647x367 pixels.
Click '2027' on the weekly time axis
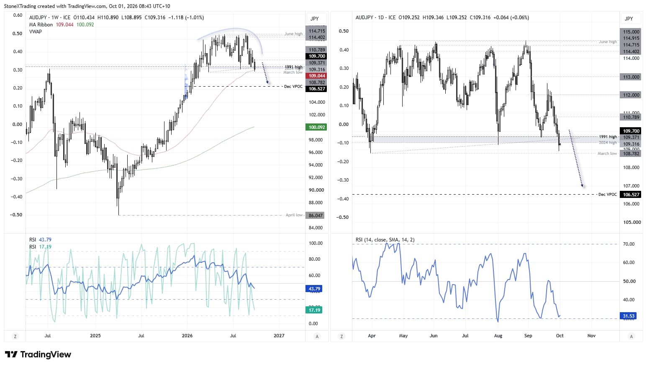click(279, 336)
